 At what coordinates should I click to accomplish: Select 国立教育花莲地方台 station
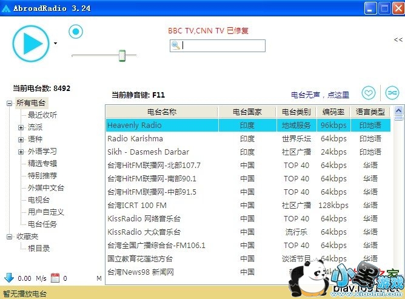140,259
